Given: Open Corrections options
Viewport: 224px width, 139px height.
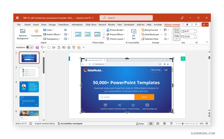Looking at the screenshot, I should (36, 34).
